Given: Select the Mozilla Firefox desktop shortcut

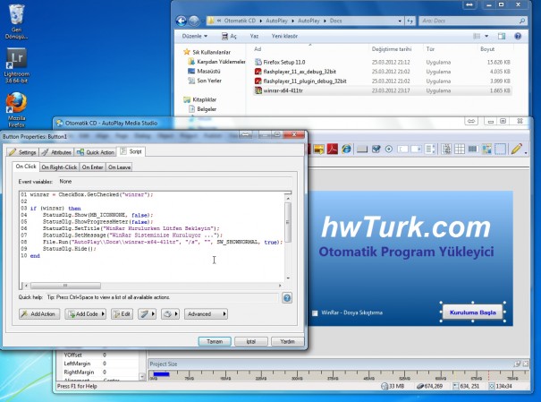Looking at the screenshot, I should tap(17, 109).
